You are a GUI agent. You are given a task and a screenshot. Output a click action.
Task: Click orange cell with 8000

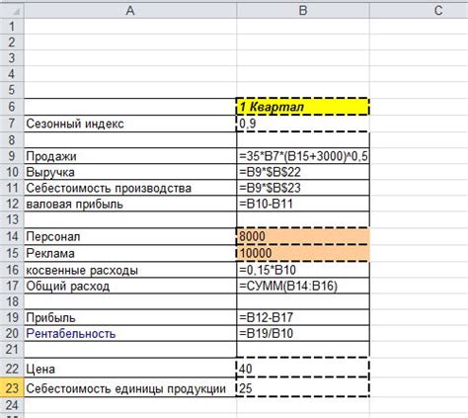[303, 236]
